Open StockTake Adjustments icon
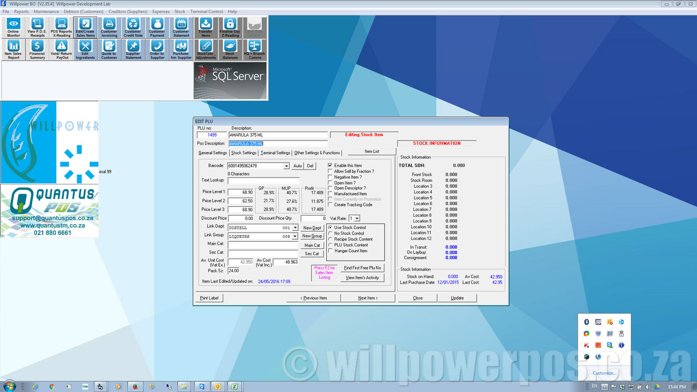The height and width of the screenshot is (392, 697). 206,50
